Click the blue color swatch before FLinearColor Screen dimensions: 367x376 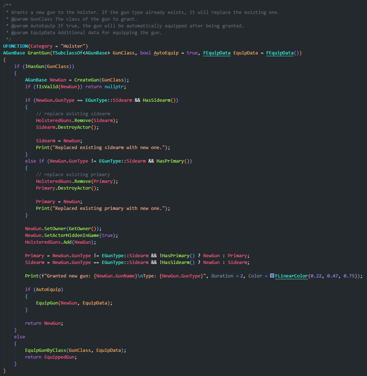pyautogui.click(x=272, y=276)
